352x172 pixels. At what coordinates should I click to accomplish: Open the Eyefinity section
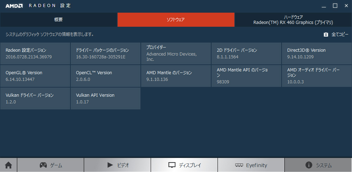click(x=251, y=165)
